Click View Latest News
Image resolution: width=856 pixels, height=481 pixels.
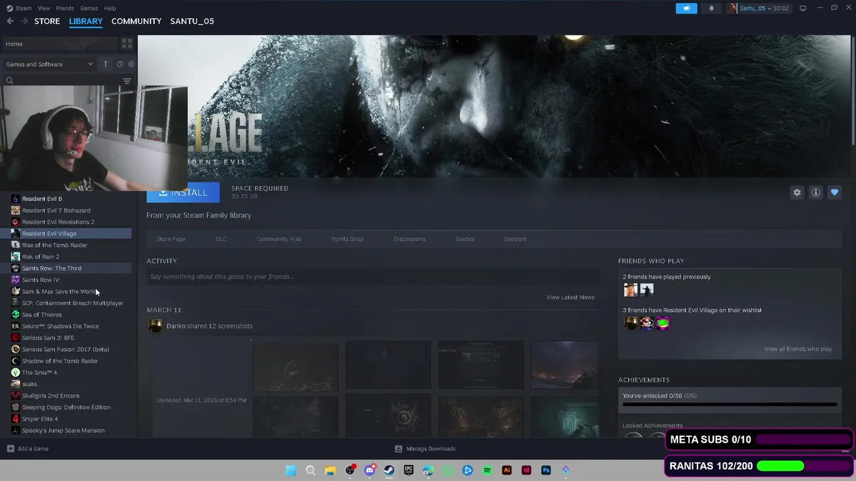coord(570,297)
